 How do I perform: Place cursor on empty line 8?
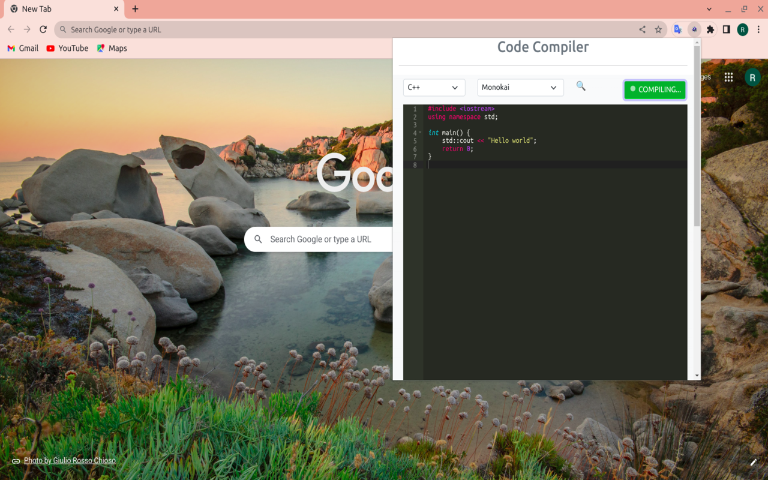click(x=555, y=164)
